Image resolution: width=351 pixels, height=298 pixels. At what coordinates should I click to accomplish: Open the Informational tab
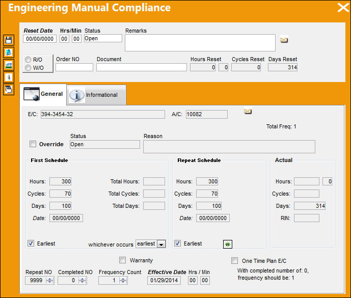(x=96, y=95)
